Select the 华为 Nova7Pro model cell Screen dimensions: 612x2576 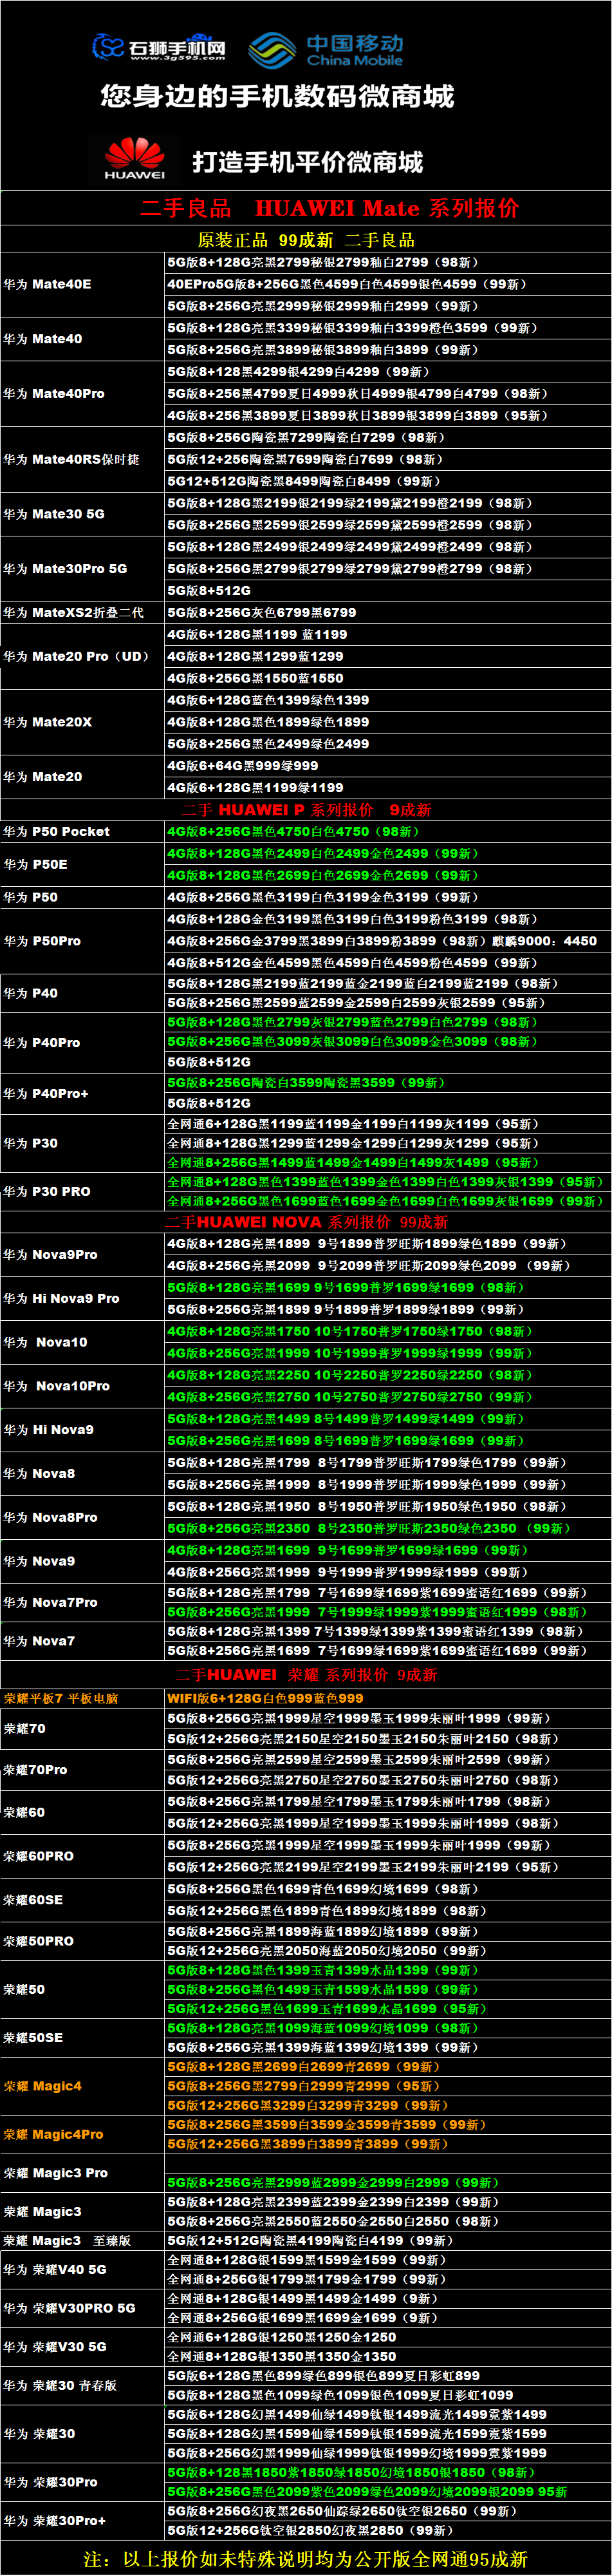point(83,1603)
